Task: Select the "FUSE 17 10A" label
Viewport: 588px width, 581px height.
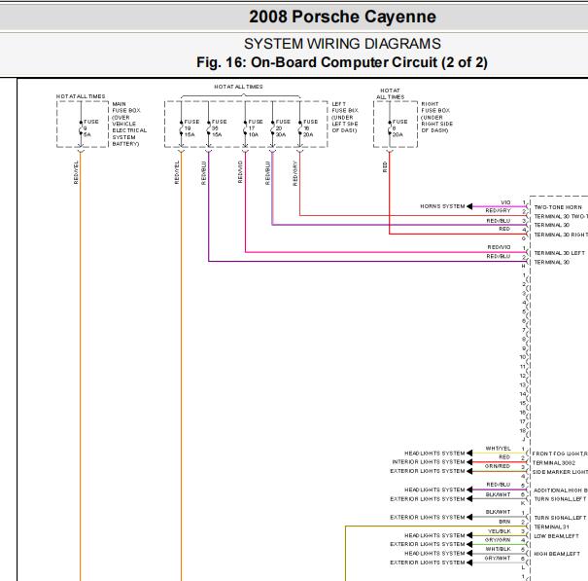Action: [x=256, y=127]
